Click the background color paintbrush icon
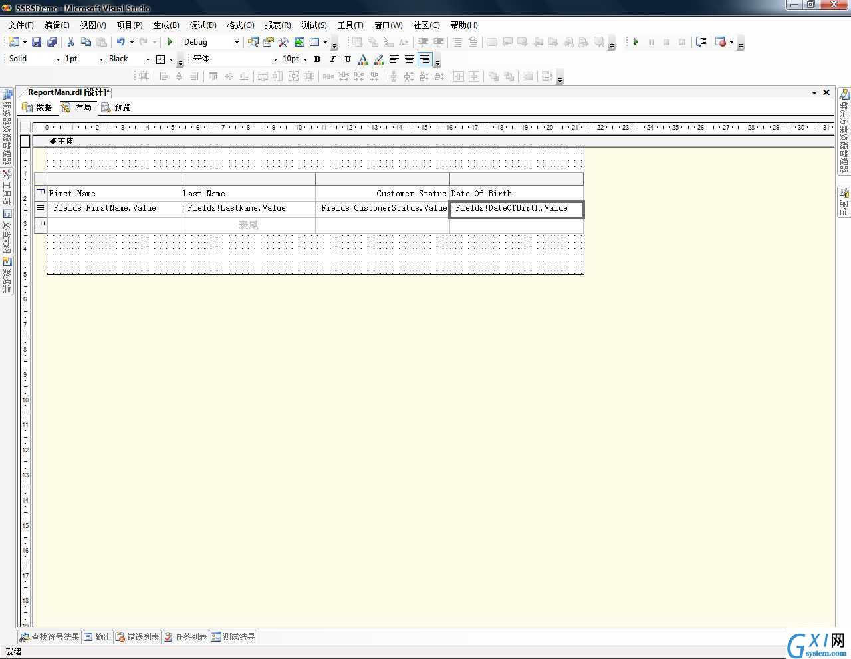The width and height of the screenshot is (851, 659). tap(378, 59)
